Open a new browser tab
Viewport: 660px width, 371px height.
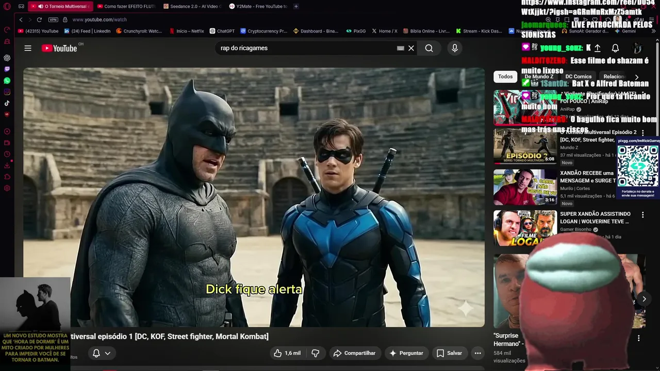point(296,6)
